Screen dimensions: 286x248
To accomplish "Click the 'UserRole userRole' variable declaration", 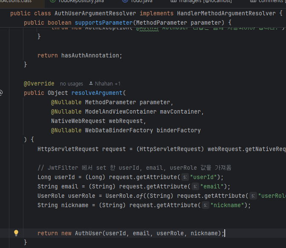I will click(66, 196).
